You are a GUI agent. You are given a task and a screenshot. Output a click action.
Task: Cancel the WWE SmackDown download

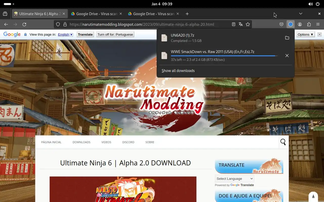pyautogui.click(x=287, y=56)
